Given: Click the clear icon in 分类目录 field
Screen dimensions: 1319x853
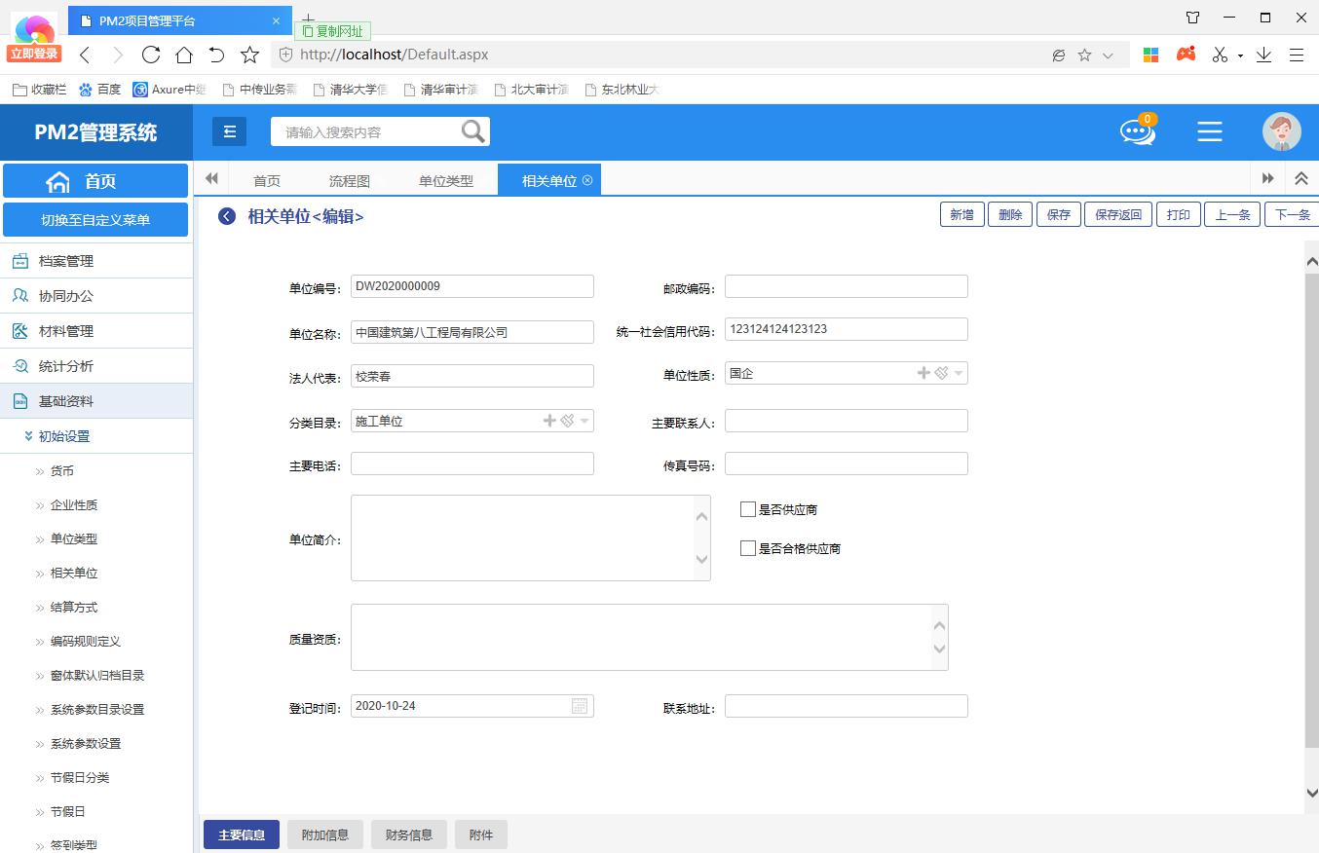Looking at the screenshot, I should pyautogui.click(x=567, y=421).
